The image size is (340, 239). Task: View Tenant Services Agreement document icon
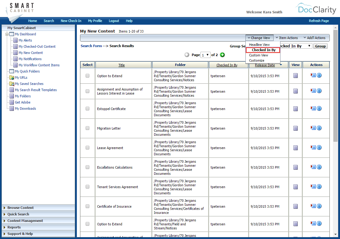coord(295,187)
